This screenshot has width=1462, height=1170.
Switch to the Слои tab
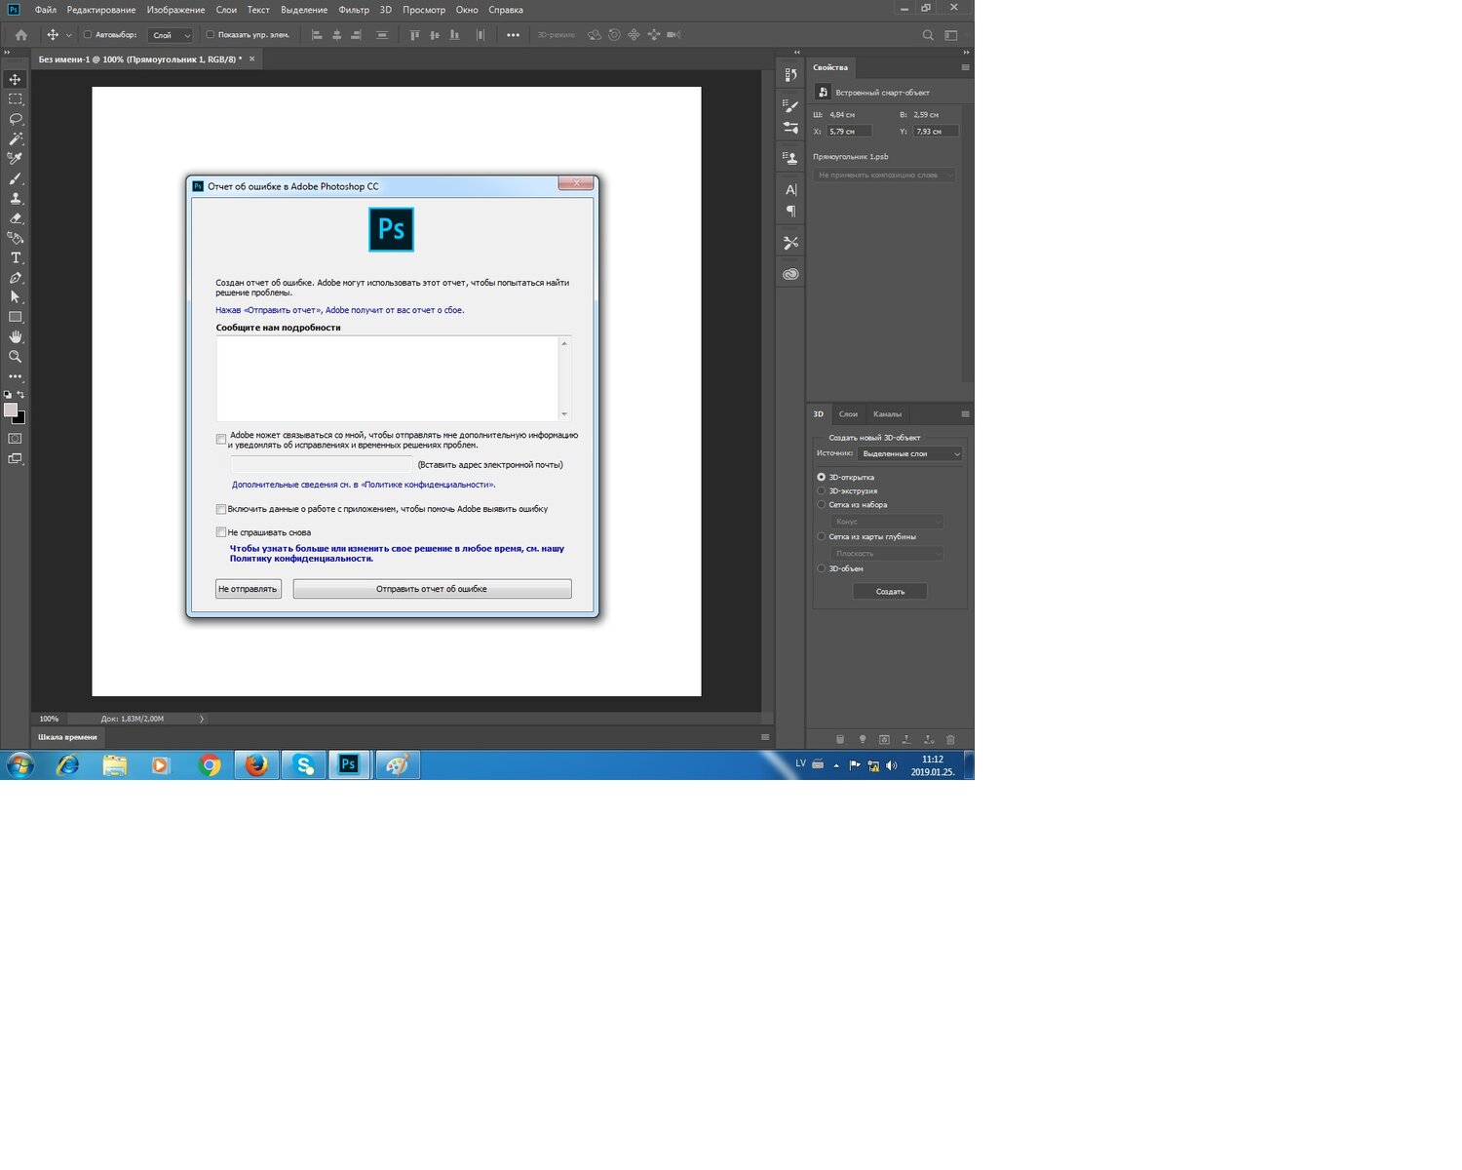848,414
